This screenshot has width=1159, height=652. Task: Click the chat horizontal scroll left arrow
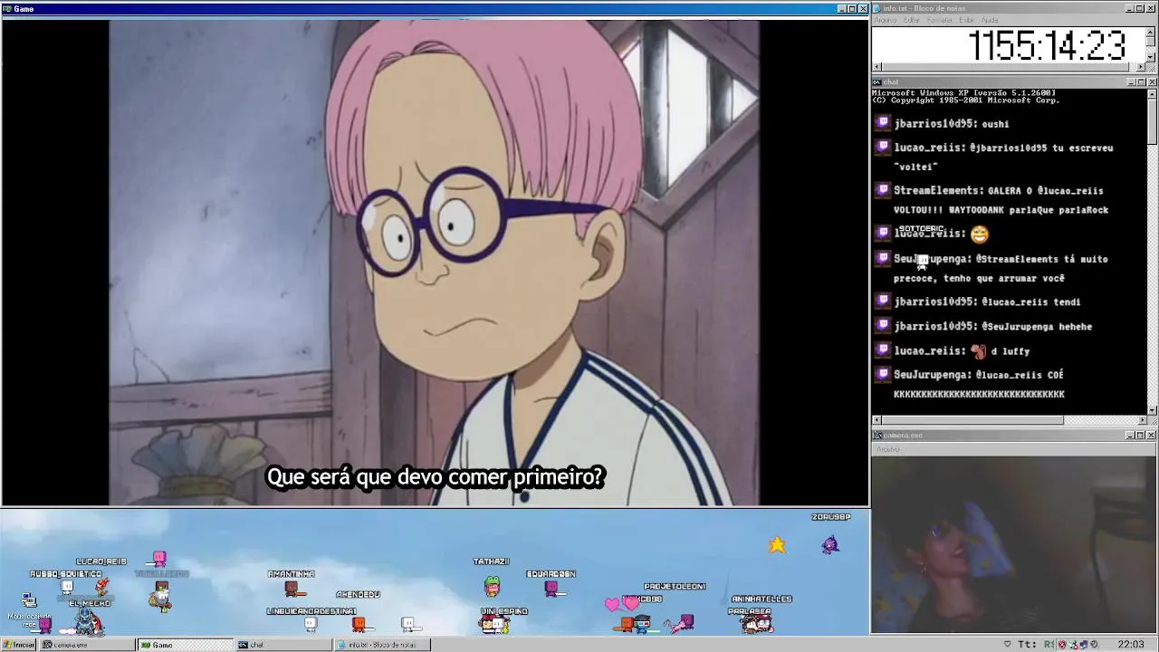pos(876,420)
